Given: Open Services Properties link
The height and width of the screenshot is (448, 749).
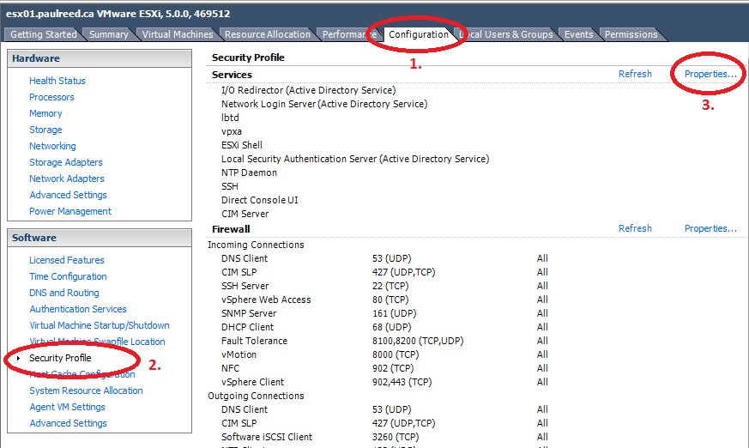Looking at the screenshot, I should 710,74.
